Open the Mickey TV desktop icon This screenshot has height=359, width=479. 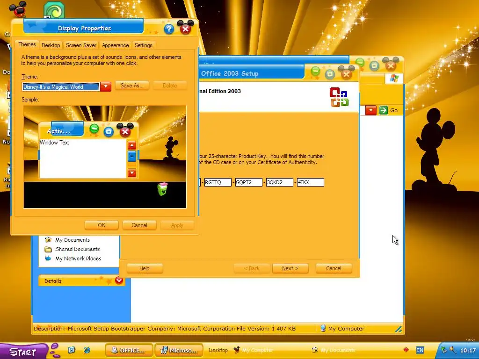pos(18,9)
